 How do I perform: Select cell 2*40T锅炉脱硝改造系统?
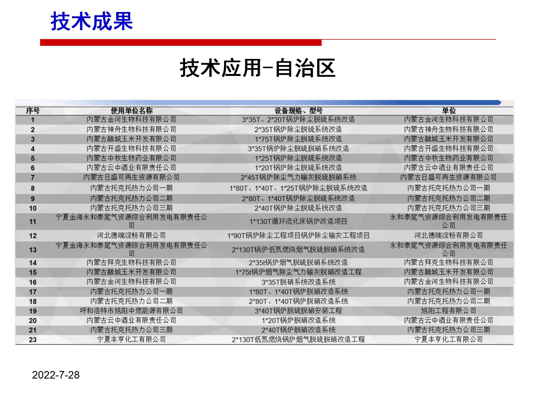point(298,330)
